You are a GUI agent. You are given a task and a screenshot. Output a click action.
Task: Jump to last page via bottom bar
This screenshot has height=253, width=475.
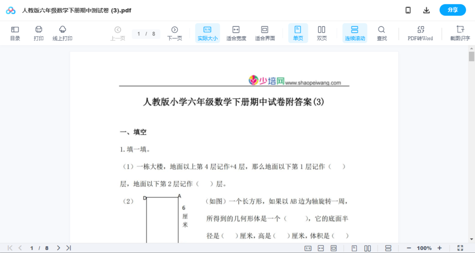(x=68, y=247)
